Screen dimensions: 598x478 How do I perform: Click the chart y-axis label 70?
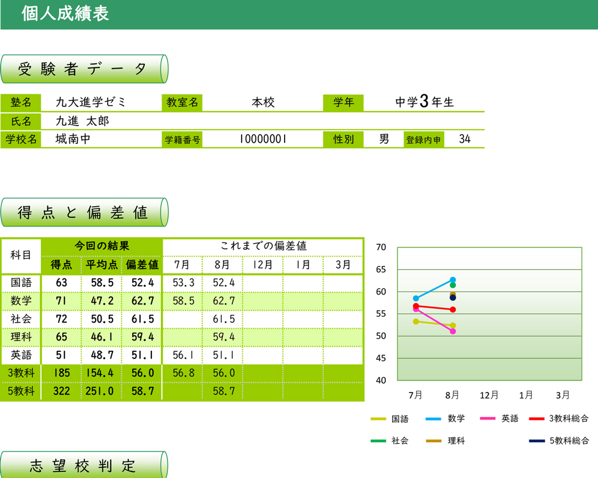(381, 247)
